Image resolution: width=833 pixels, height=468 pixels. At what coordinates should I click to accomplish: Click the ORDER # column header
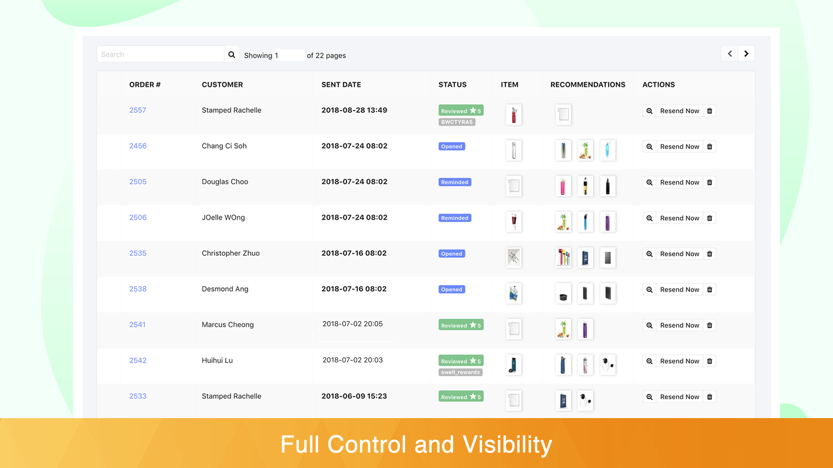pos(145,85)
